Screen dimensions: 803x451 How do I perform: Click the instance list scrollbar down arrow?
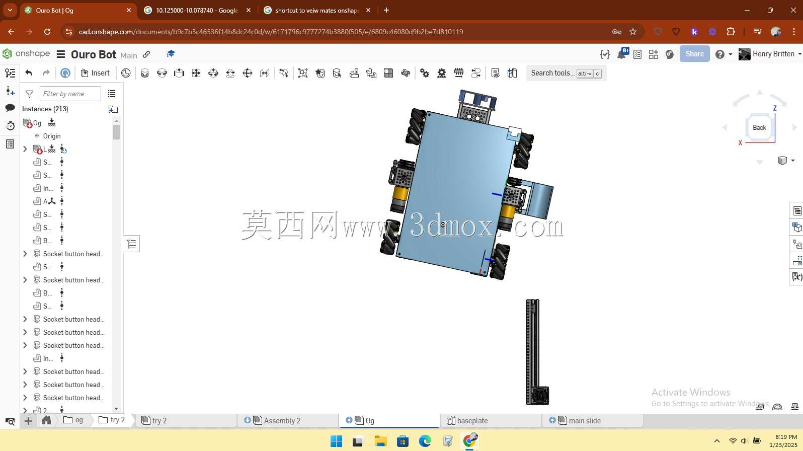(116, 409)
